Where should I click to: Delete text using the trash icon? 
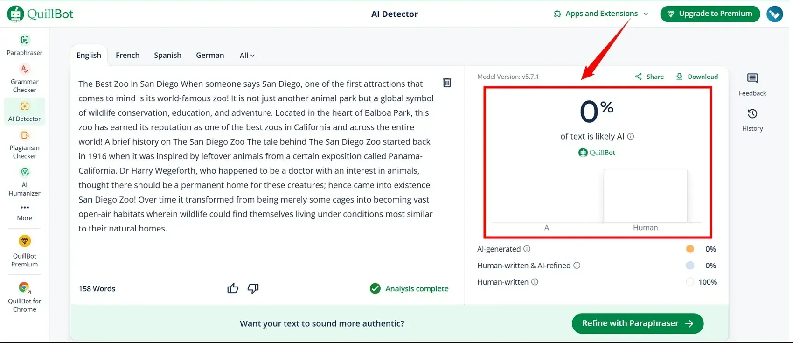pyautogui.click(x=447, y=83)
